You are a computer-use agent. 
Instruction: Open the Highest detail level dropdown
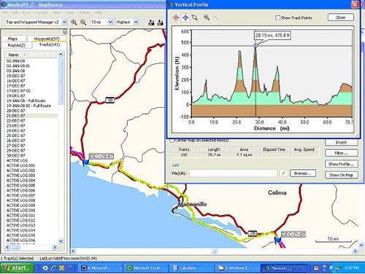pyautogui.click(x=136, y=22)
